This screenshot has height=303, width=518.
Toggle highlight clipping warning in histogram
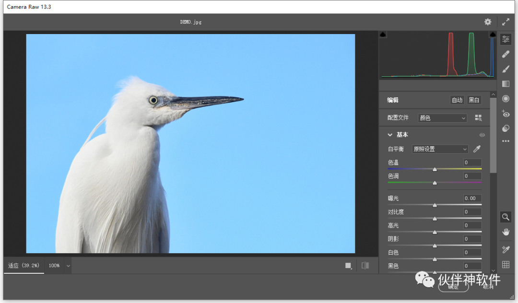(x=493, y=35)
